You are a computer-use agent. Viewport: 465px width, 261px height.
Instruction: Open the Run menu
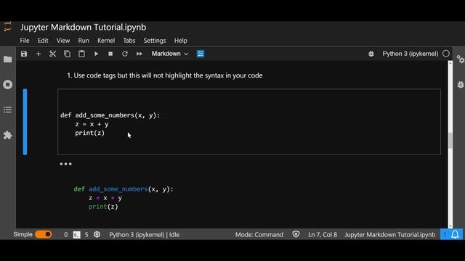pos(84,41)
